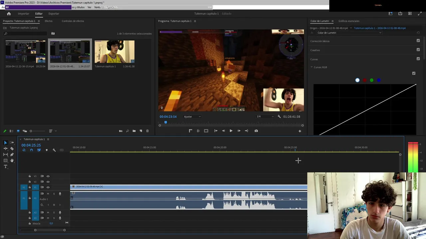The image size is (426, 239).
Task: Click the trash Clear icon in Project panel
Action: coord(147,131)
